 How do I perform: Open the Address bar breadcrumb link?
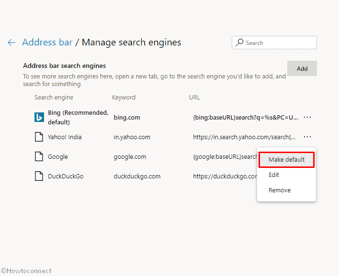(x=47, y=42)
